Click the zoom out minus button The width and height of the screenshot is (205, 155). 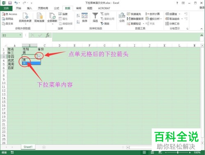click(166, 153)
